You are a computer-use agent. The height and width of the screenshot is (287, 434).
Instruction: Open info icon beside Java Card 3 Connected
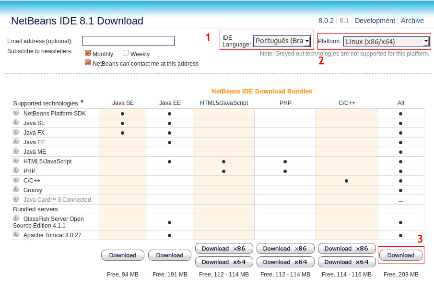pyautogui.click(x=16, y=199)
